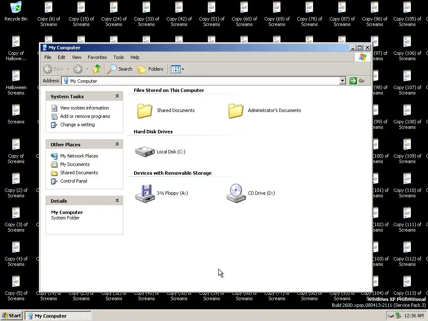Screen dimensions: 428x321
Task: Select Copy (96) of Screams desktop file
Action: pos(374,14)
